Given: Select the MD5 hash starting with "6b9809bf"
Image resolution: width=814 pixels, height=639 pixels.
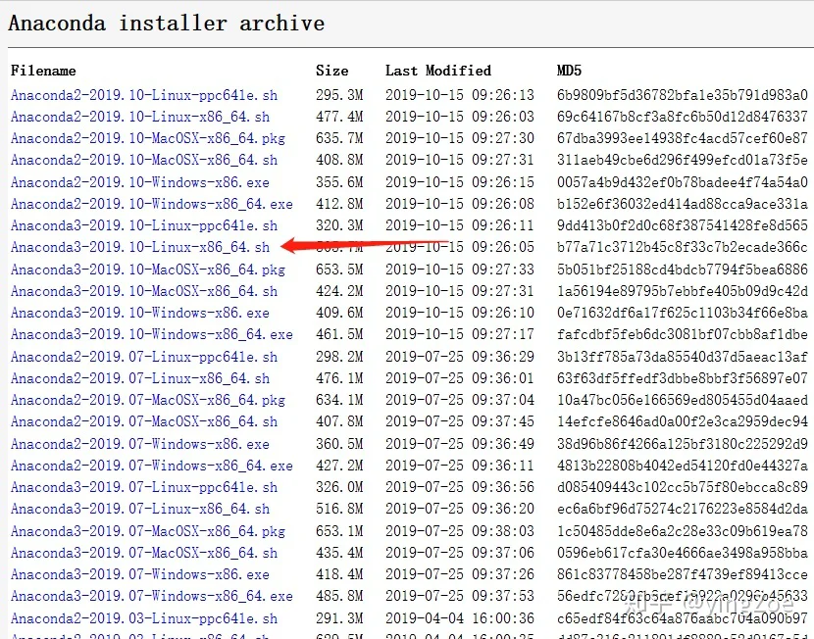Looking at the screenshot, I should [683, 95].
